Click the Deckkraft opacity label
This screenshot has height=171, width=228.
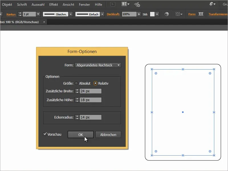click(x=113, y=14)
